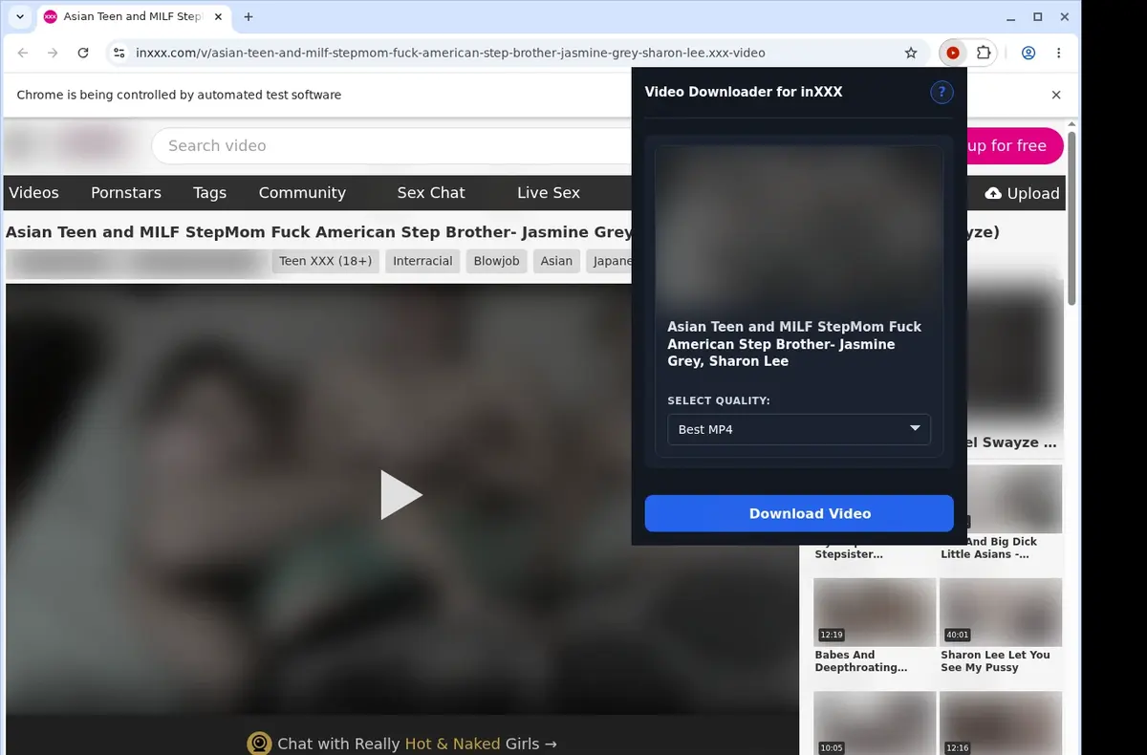
Task: Click the browser address bar URL
Action: pos(450,54)
